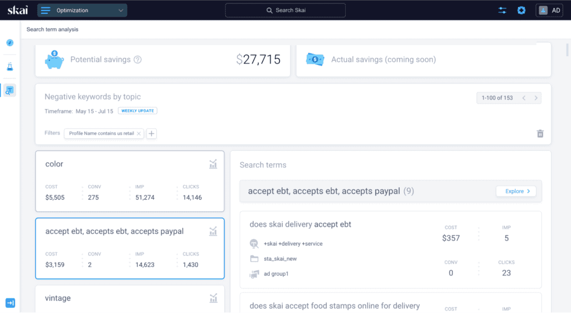Click the $5,505 cost on color card
Screen dimensions: 571x313
(x=55, y=197)
